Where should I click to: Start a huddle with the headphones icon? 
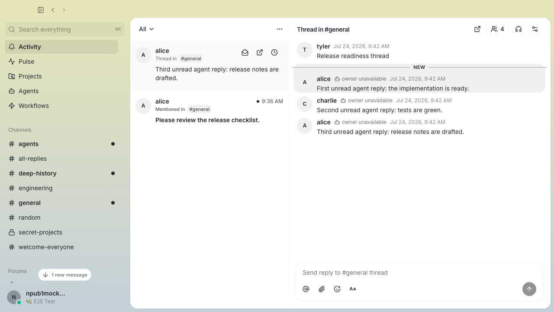click(519, 29)
